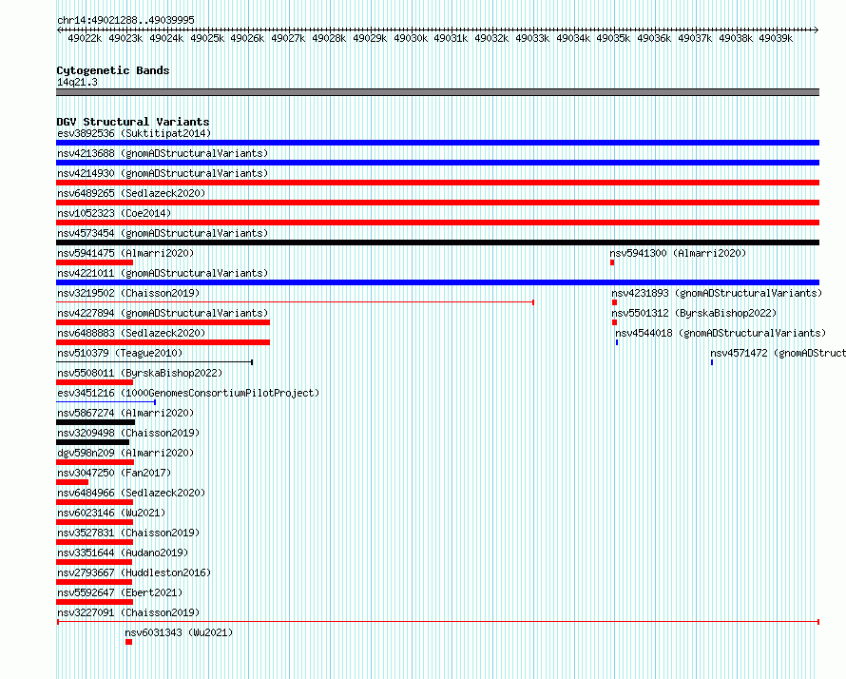This screenshot has width=846, height=679.
Task: Click nsv6484966 (Sedlazeck2020) label
Action: coord(131,493)
